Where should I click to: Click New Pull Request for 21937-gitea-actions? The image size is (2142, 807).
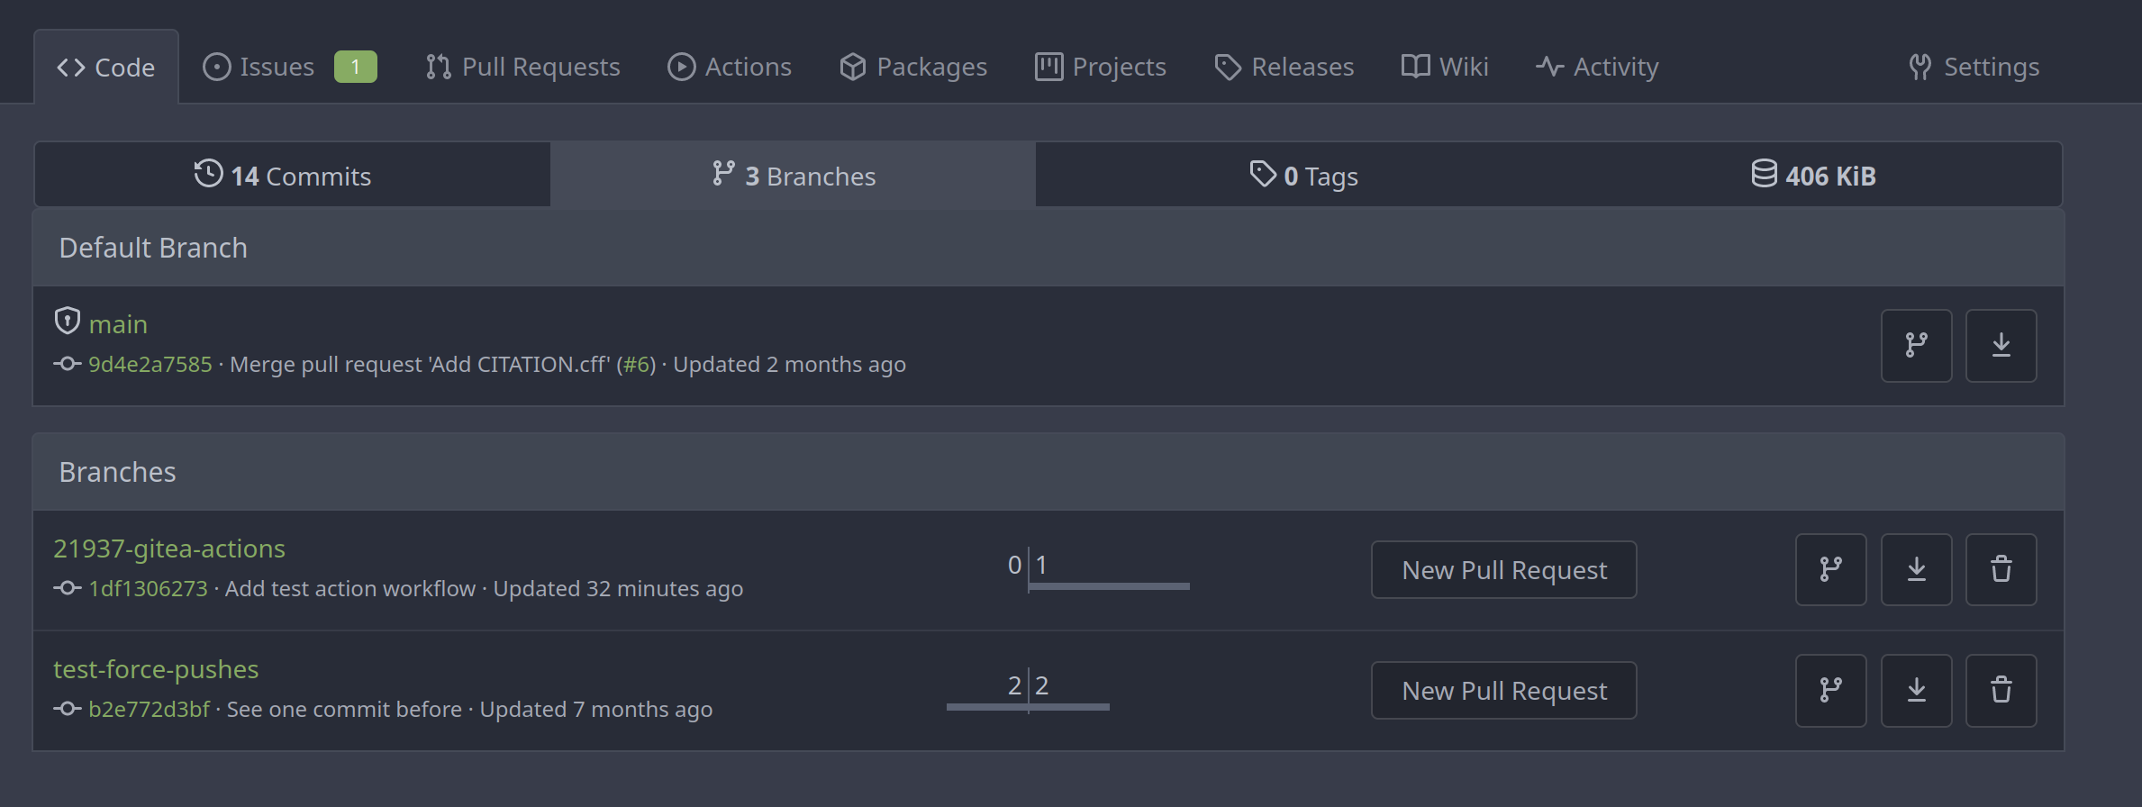pyautogui.click(x=1503, y=570)
